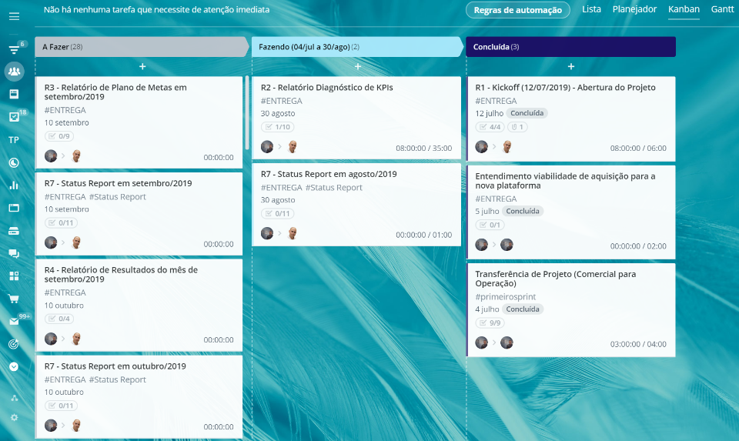Add a task to A Fazer column

[142, 66]
